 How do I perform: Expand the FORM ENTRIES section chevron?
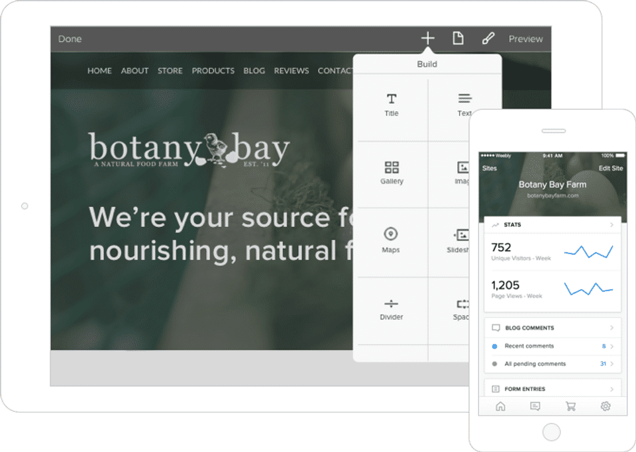point(611,389)
